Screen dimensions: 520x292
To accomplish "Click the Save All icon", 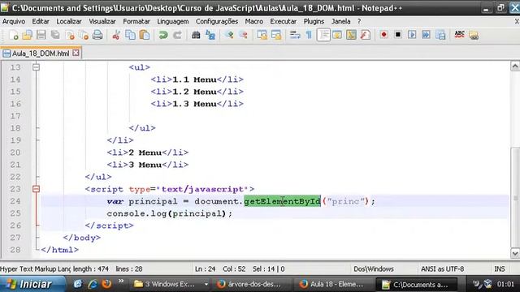I will click(55, 35).
